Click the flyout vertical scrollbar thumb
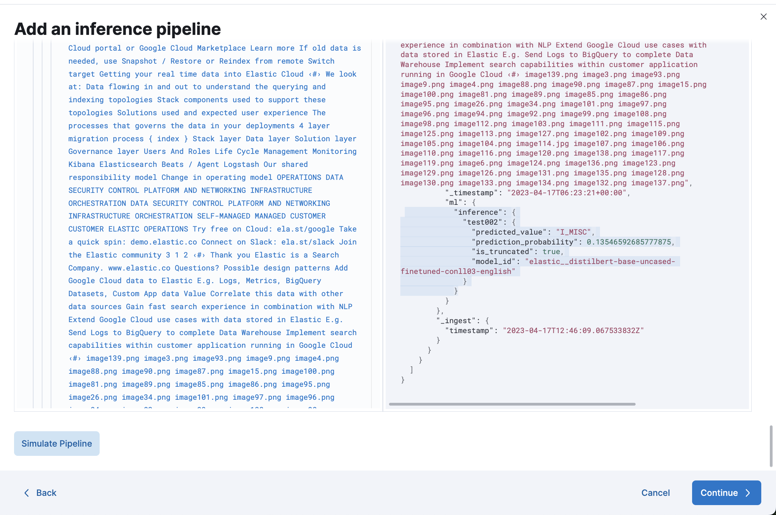Viewport: 776px width, 515px height. pos(771,446)
